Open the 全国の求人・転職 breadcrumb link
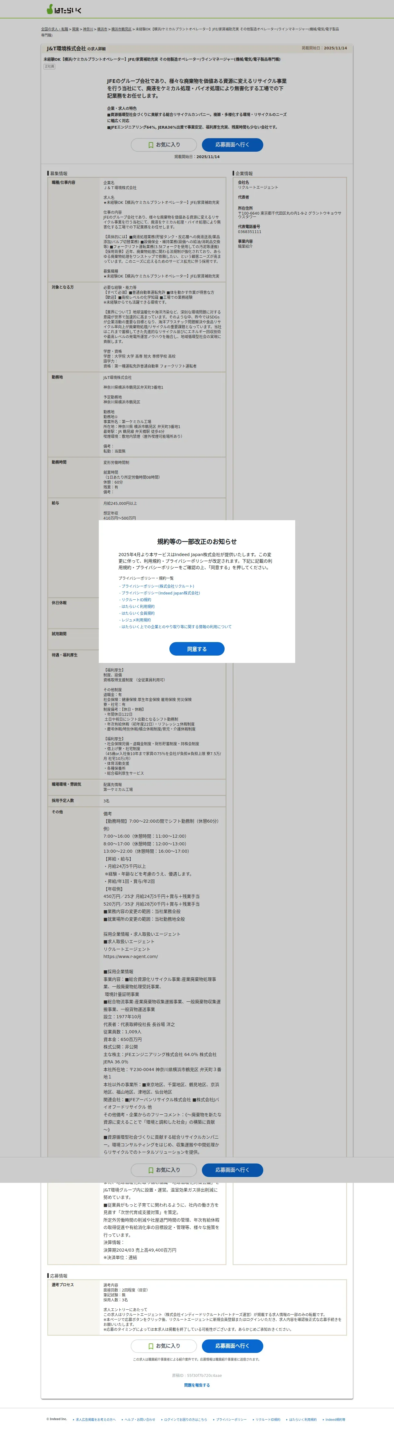Viewport: 394px width, 1430px height. [54, 29]
